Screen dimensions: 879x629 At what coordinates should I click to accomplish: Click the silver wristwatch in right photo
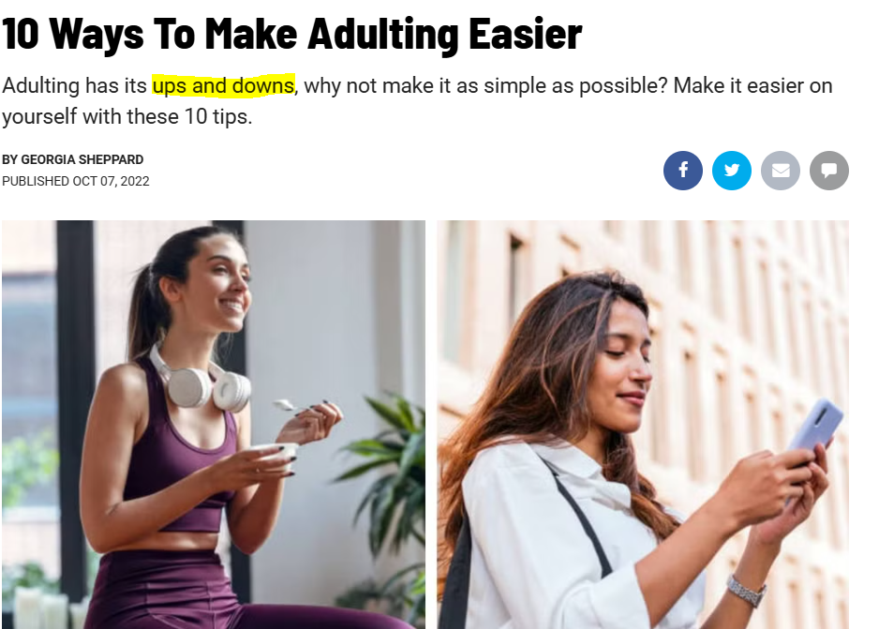tap(746, 591)
